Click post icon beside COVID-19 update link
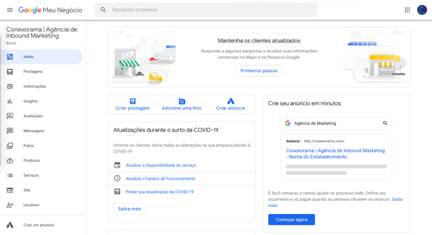432x235 pixels. pyautogui.click(x=117, y=192)
